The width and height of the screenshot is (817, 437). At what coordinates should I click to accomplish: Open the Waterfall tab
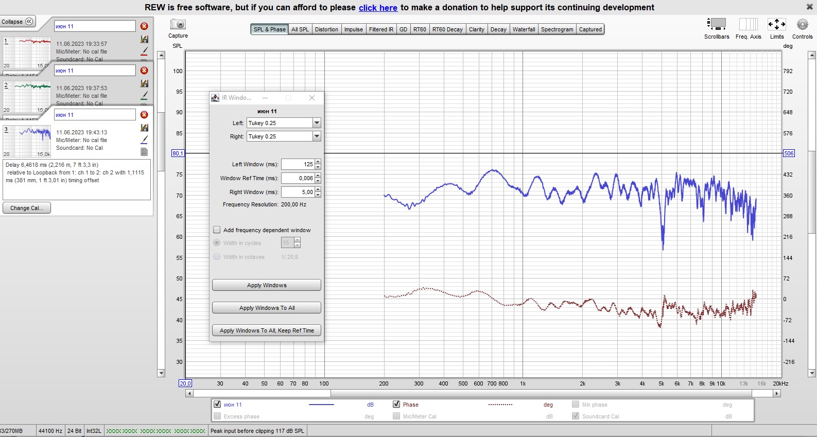pos(524,29)
